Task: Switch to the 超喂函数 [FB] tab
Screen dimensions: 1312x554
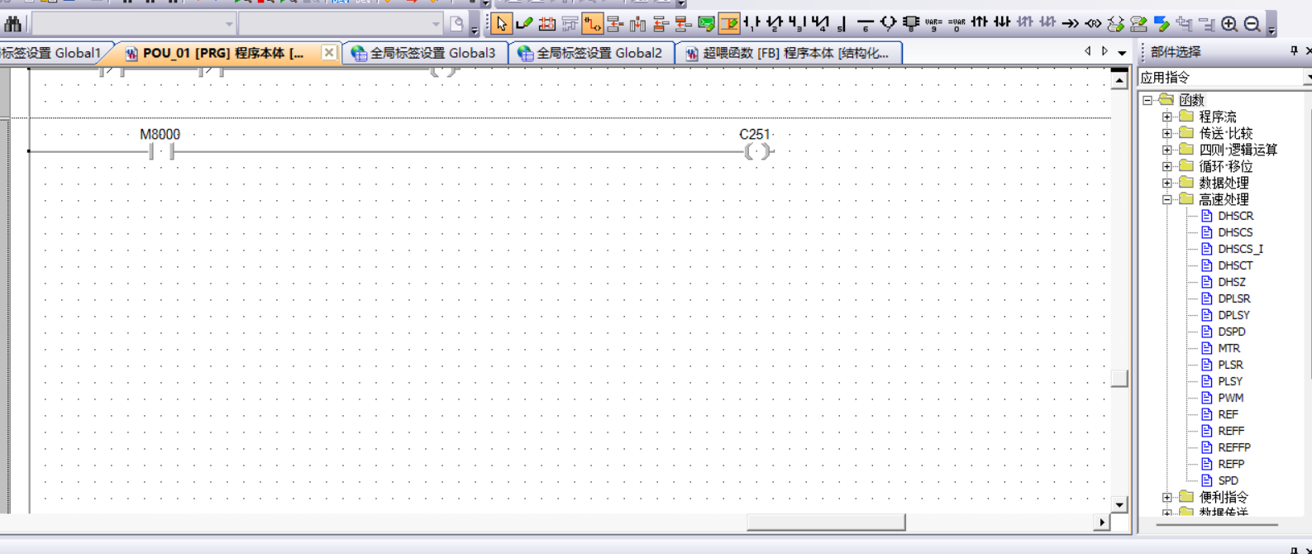Action: (786, 53)
